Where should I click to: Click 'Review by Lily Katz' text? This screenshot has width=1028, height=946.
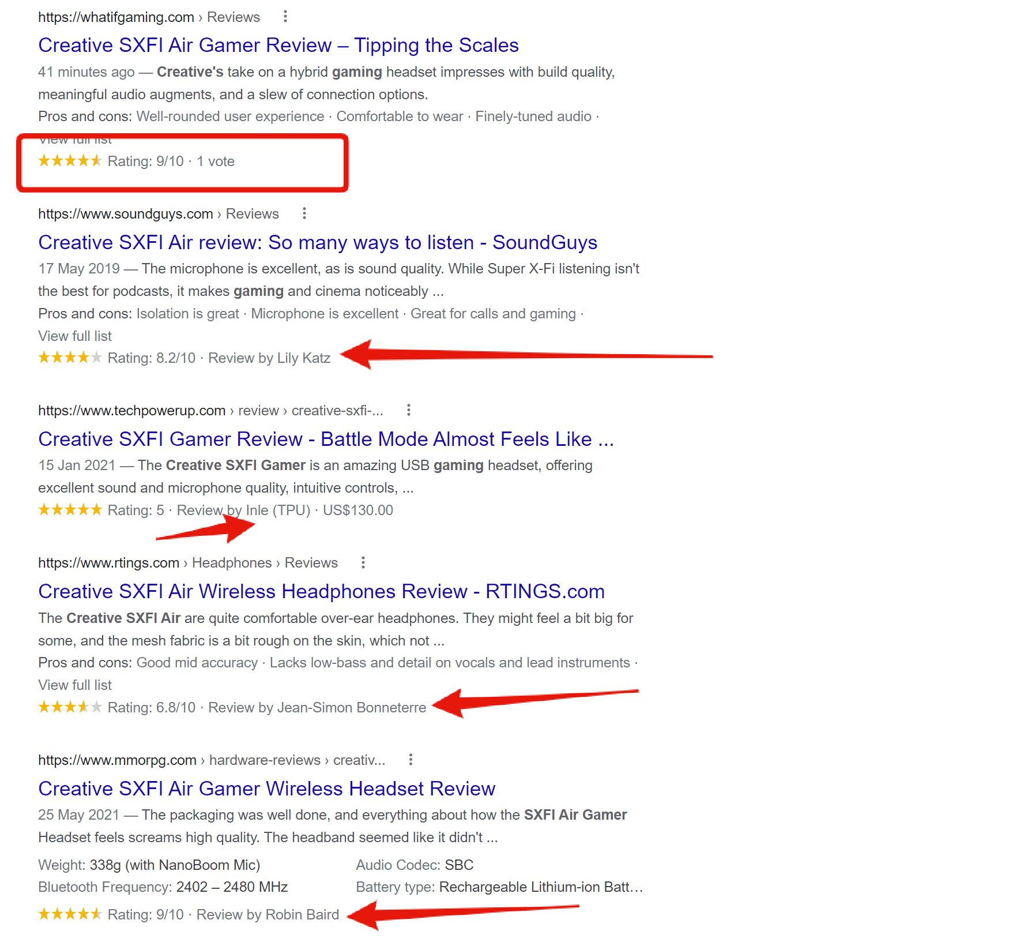coord(269,358)
